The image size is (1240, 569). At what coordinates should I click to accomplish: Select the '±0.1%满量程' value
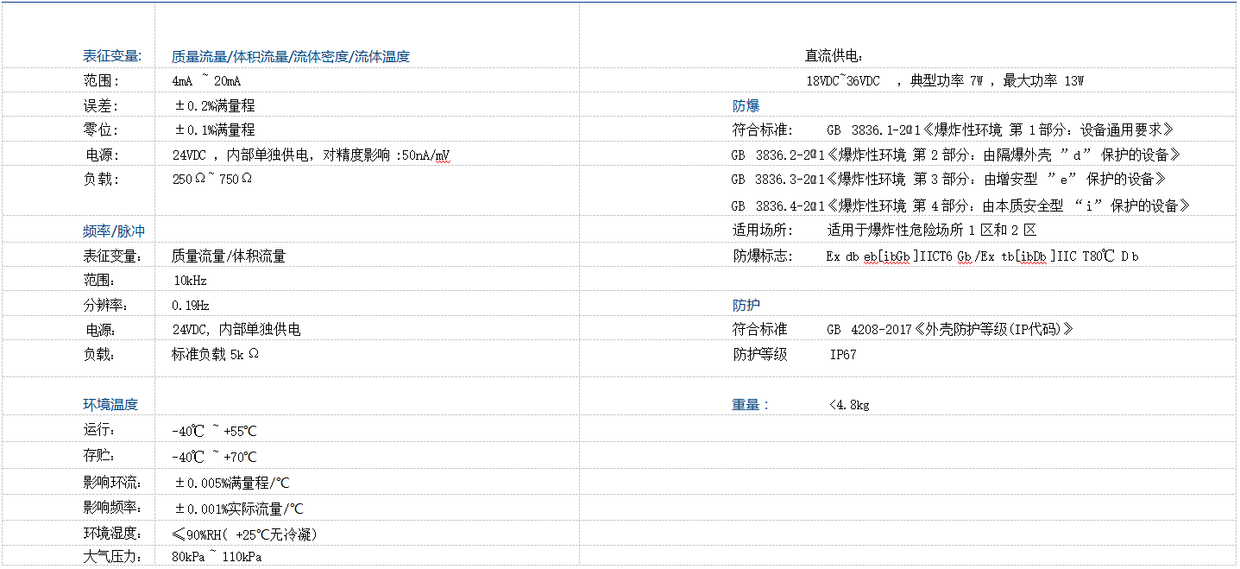click(215, 130)
